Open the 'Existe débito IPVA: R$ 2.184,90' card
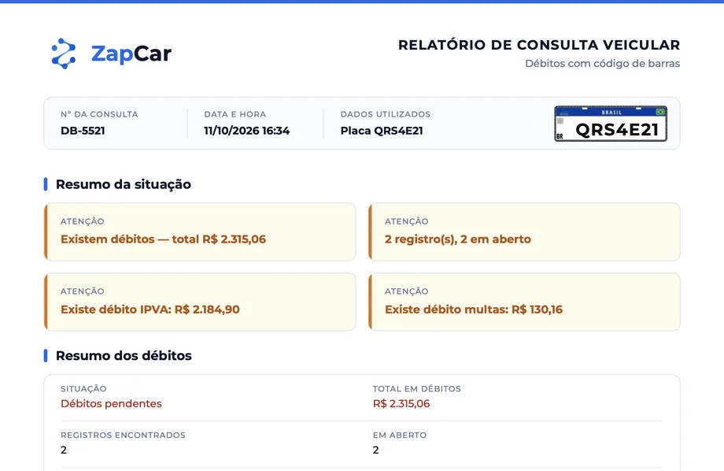Viewport: 724px width, 471px height. 200,302
